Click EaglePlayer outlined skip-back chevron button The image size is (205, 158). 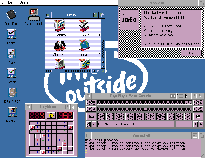[110, 116]
